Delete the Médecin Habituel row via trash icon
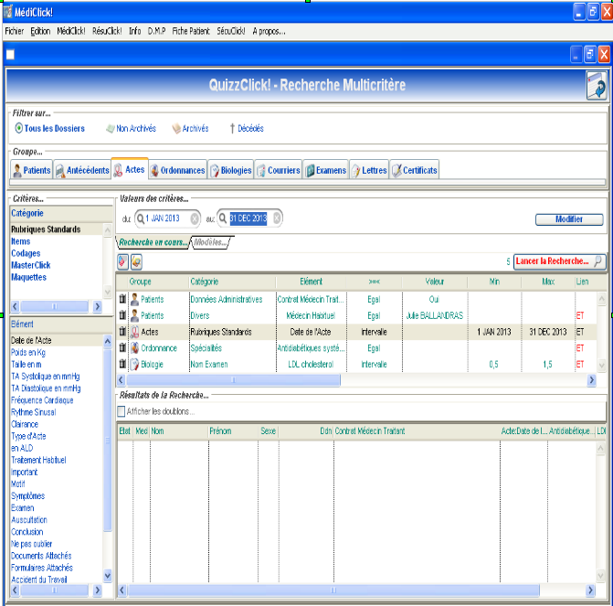The image size is (613, 606). click(122, 315)
